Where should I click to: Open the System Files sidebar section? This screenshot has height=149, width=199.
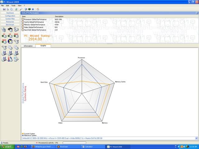click(x=10, y=19)
